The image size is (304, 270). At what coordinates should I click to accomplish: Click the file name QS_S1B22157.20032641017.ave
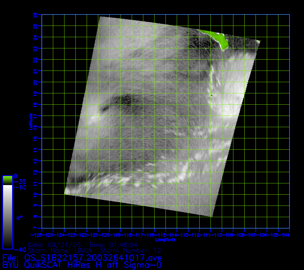tap(93, 258)
